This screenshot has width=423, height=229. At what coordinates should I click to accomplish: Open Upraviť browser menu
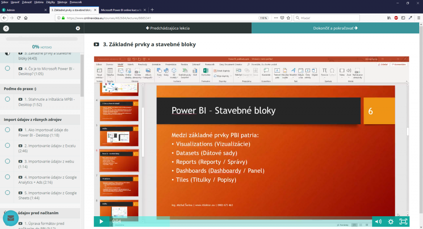click(15, 2)
